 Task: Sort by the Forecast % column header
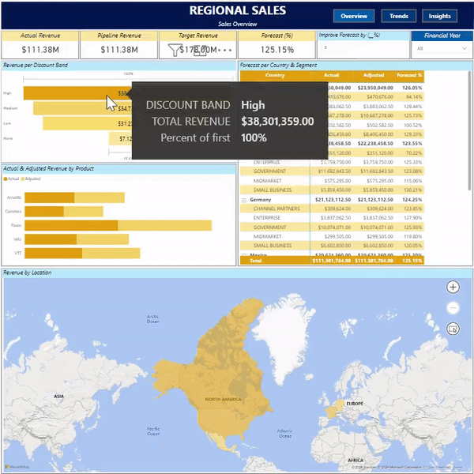409,75
